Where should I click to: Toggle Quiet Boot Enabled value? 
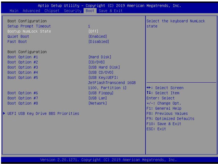coord(98,37)
